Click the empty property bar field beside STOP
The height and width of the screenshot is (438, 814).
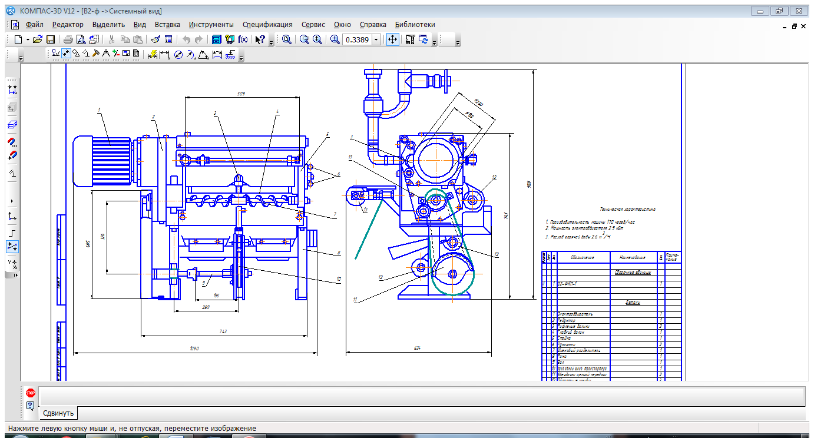coord(422,396)
